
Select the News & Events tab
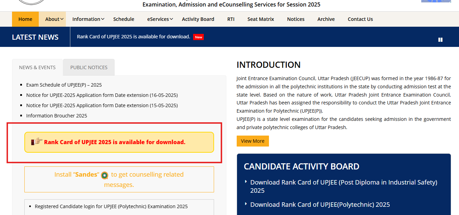[x=37, y=67]
